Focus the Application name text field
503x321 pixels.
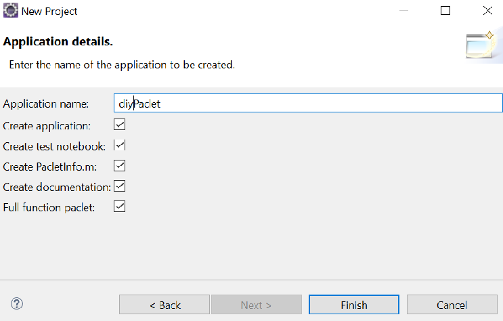point(308,103)
